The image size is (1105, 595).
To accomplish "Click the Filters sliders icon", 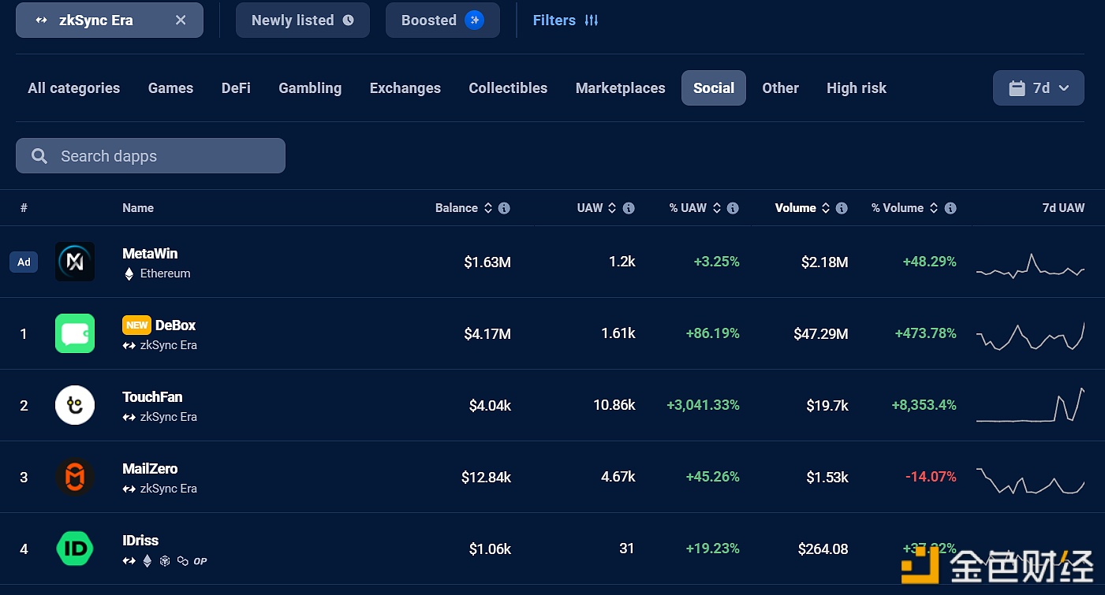I will pos(592,20).
